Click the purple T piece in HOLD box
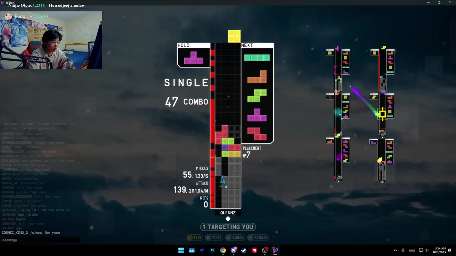Screen dimensions: 456x256 tap(193, 58)
